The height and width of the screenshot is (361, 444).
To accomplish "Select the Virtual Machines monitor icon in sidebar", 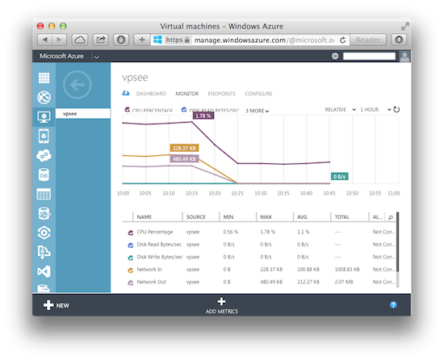I will [44, 116].
